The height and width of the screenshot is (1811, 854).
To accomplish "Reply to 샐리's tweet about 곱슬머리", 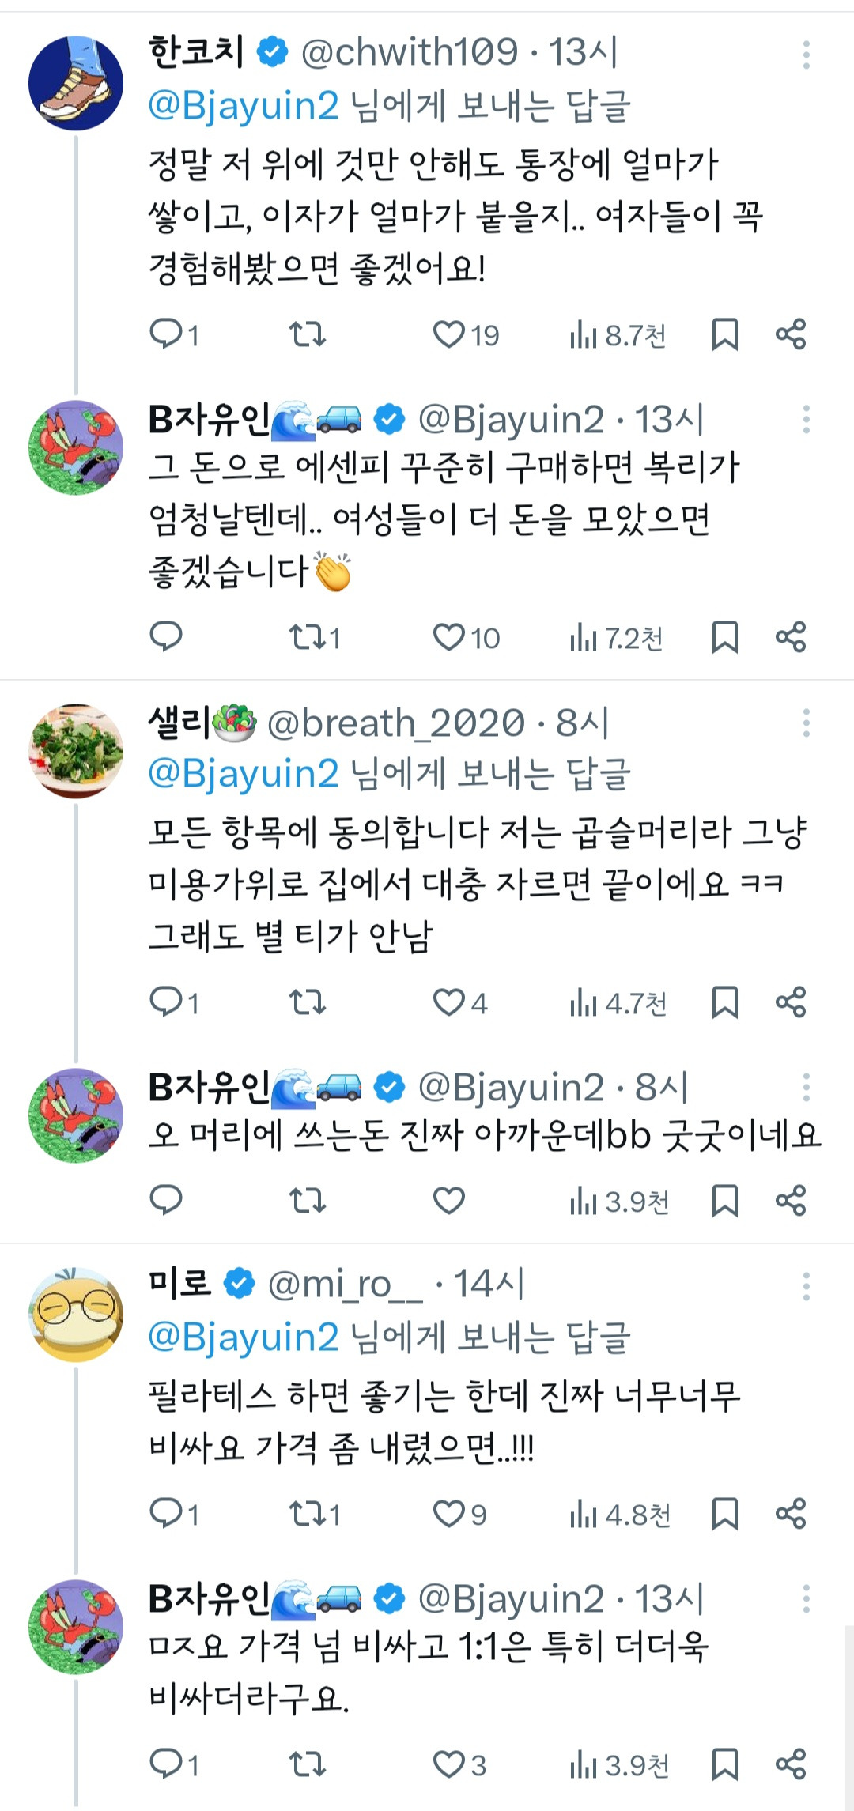I will tap(166, 1002).
